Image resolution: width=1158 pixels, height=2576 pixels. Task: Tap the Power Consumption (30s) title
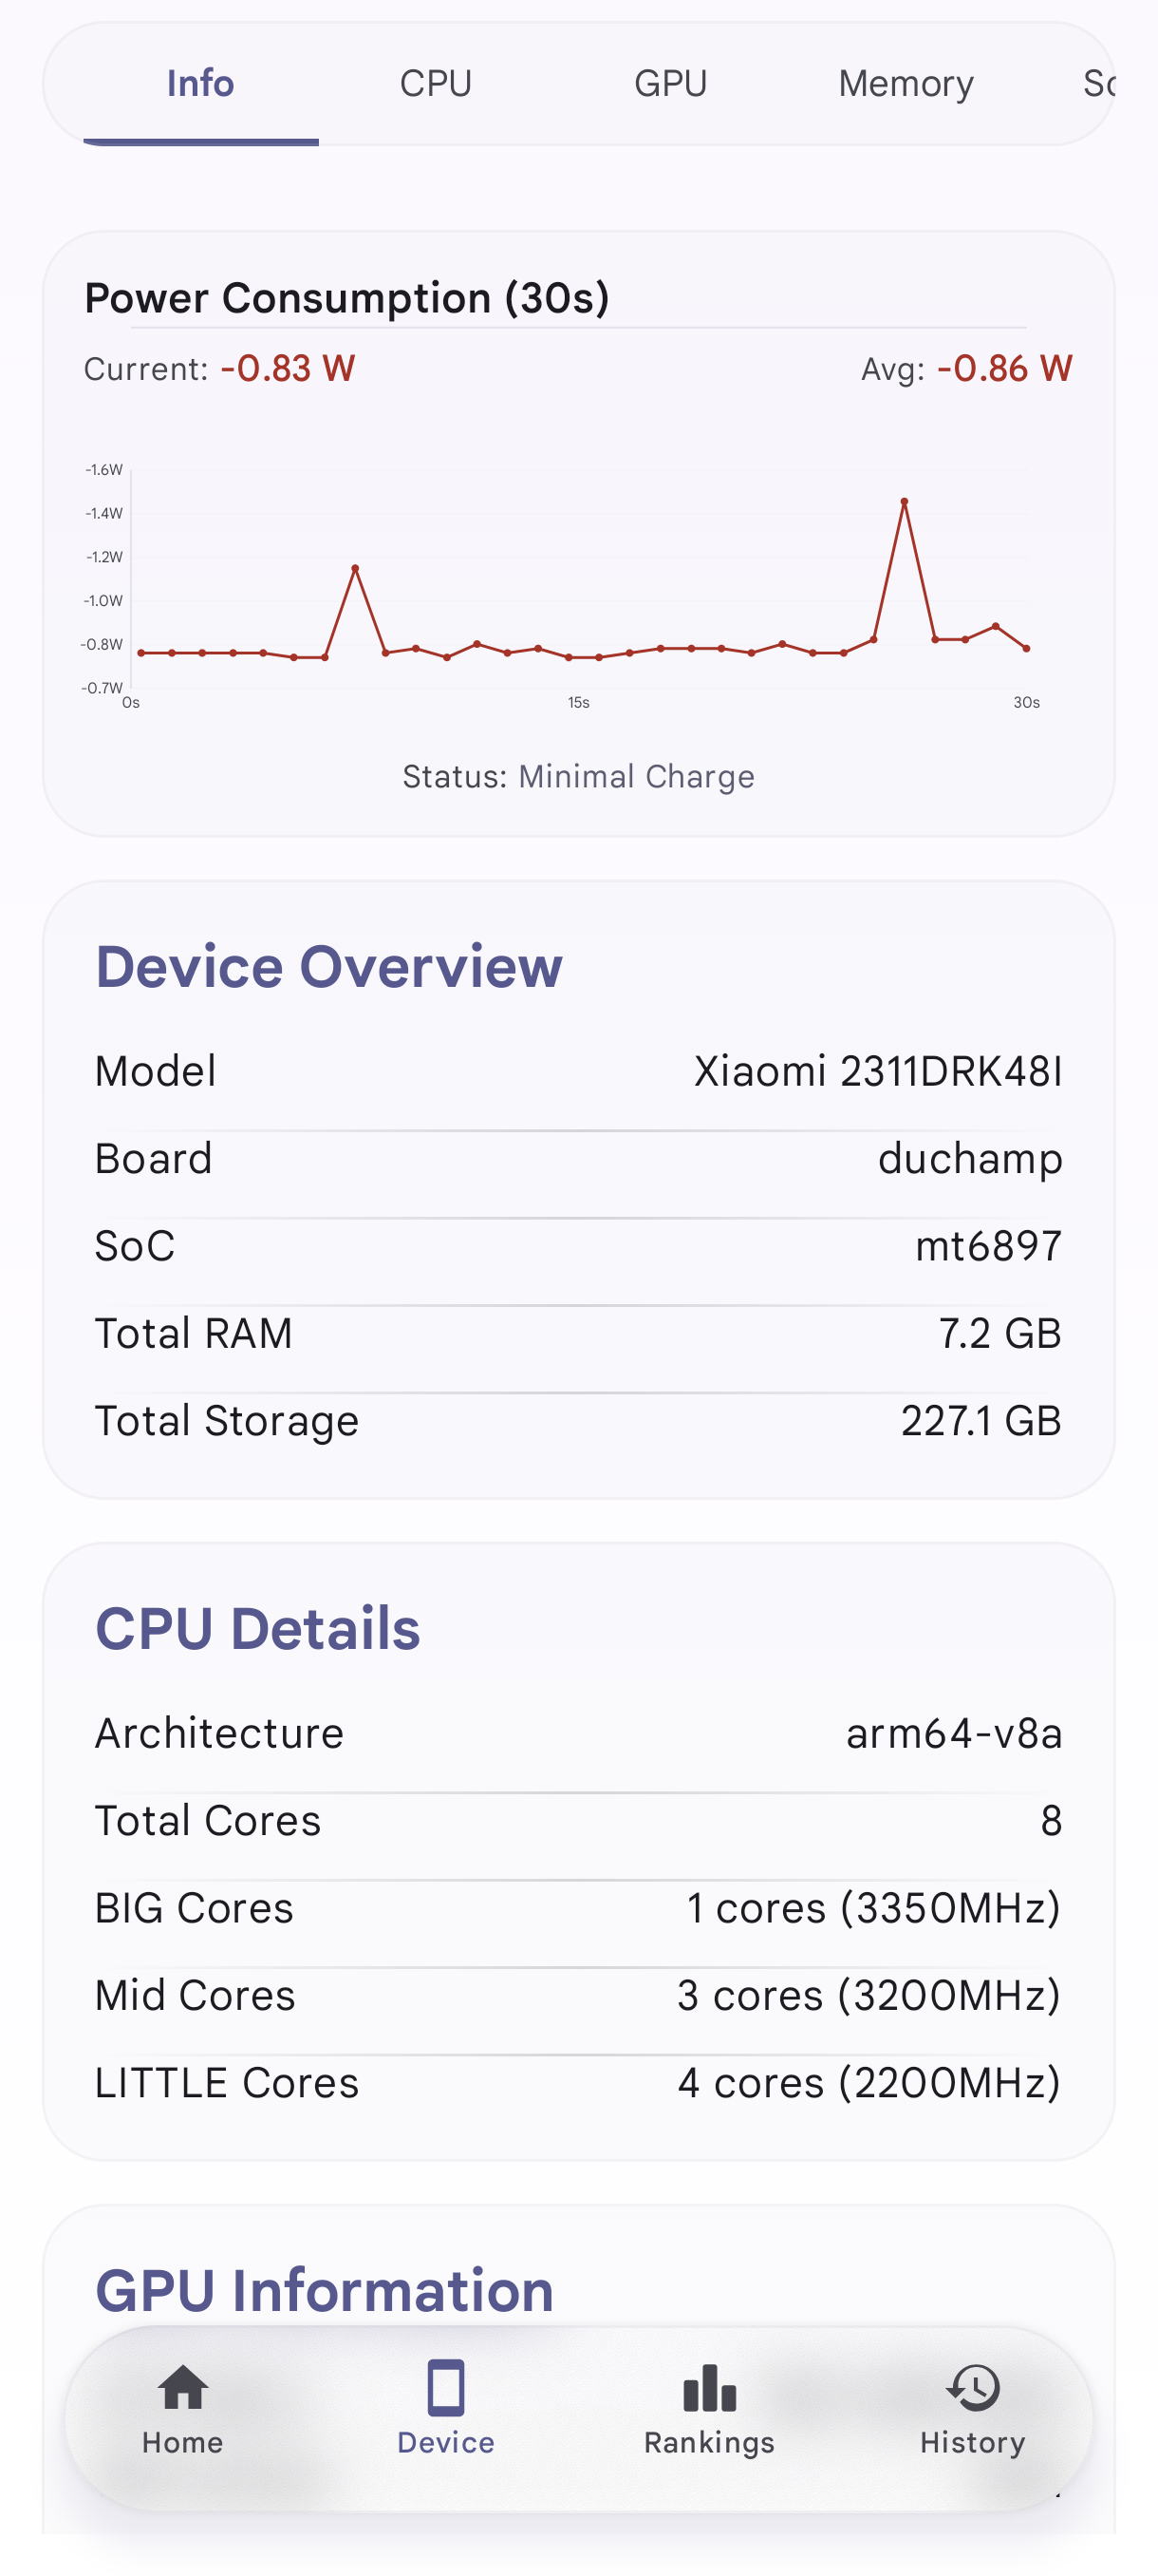346,298
